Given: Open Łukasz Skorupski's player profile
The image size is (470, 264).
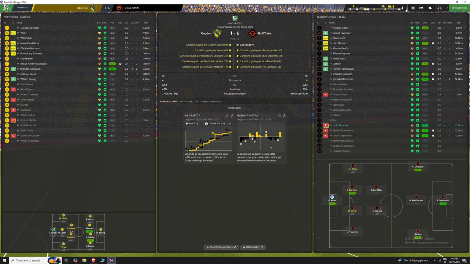Looking at the screenshot, I should coord(30,28).
